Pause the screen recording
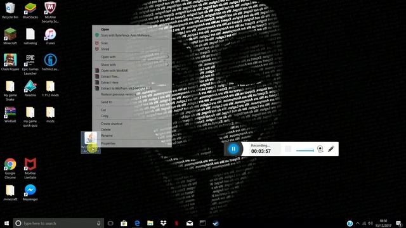This screenshot has width=406, height=228. click(233, 149)
